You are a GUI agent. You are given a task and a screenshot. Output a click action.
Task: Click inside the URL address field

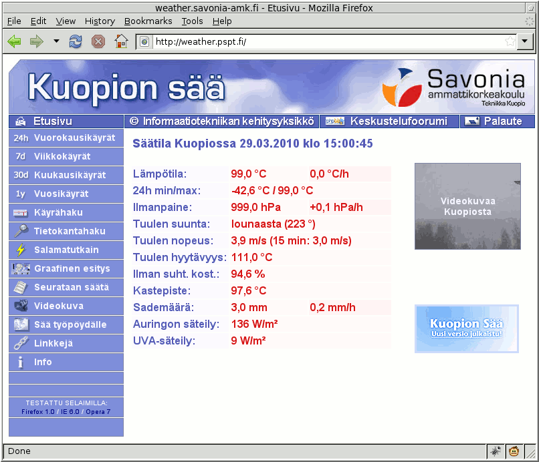coord(328,41)
